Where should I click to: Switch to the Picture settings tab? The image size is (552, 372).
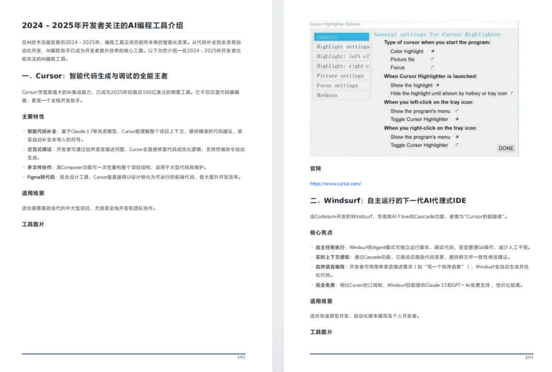[x=341, y=75]
